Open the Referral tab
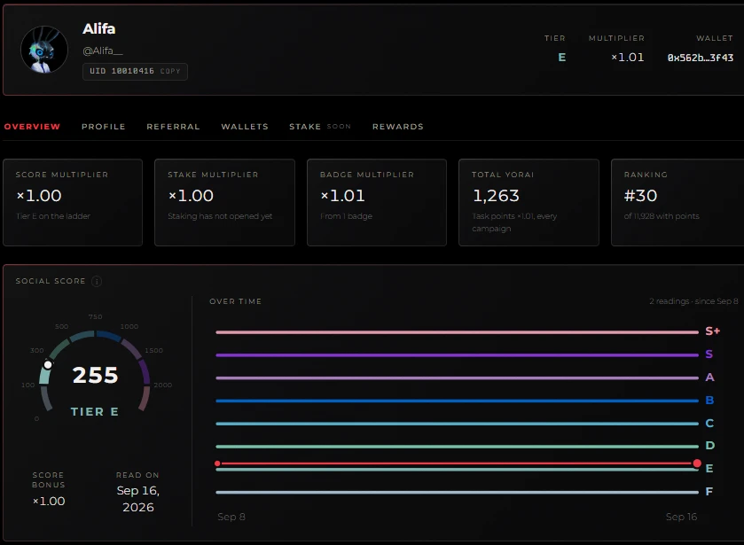The image size is (744, 545). point(173,127)
